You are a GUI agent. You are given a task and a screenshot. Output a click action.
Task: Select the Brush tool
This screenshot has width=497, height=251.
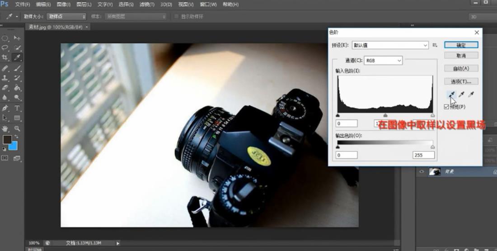tap(17, 68)
